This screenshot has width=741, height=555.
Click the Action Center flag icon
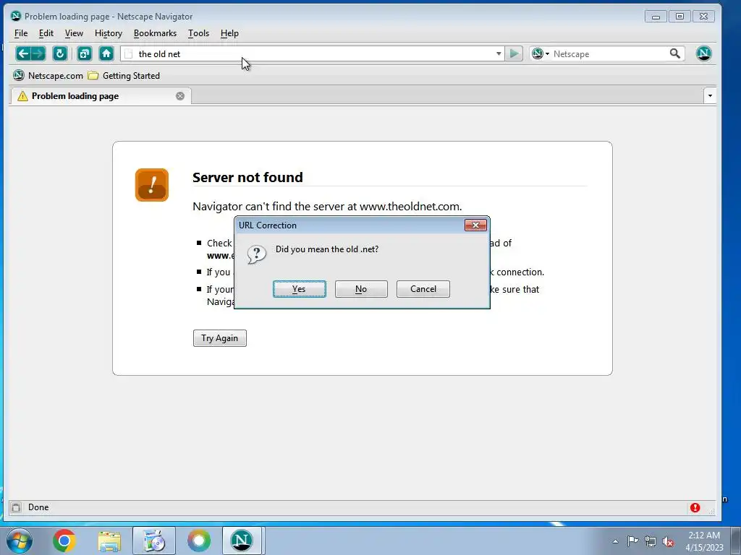632,541
